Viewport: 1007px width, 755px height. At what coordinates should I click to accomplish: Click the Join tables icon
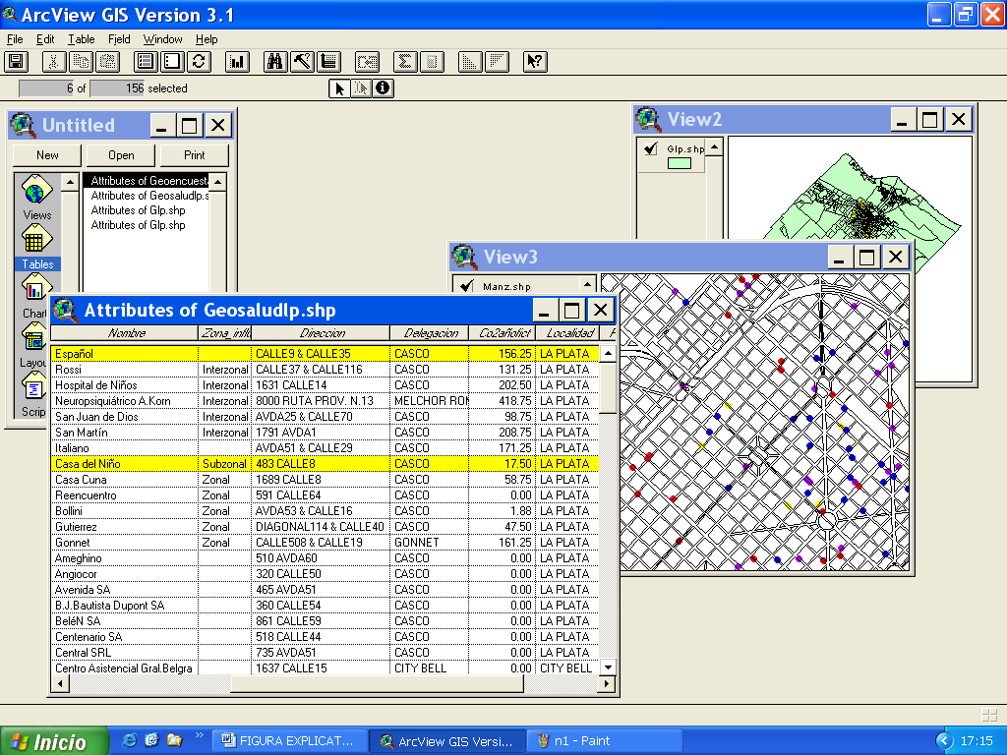pyautogui.click(x=368, y=62)
